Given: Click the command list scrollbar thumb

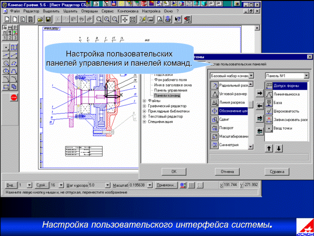Looking at the screenshot, I should [250, 104].
